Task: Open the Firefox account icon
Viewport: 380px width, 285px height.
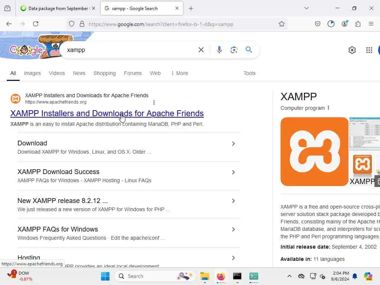Action: pyautogui.click(x=344, y=24)
